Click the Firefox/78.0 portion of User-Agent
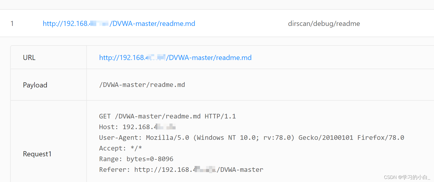434x182 pixels. pyautogui.click(x=381, y=138)
